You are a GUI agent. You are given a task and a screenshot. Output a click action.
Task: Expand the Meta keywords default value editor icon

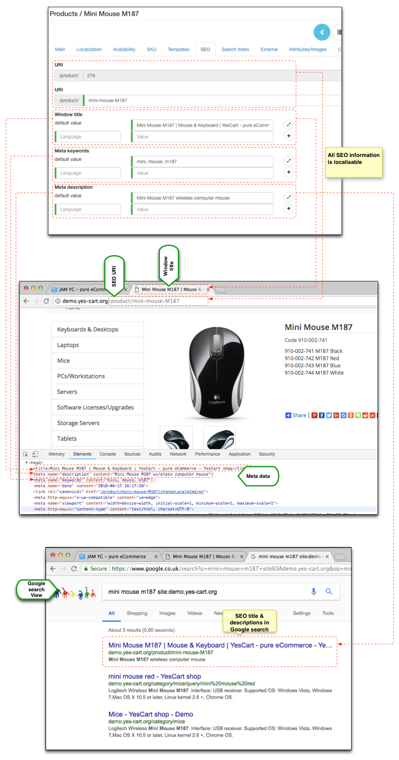coord(288,161)
